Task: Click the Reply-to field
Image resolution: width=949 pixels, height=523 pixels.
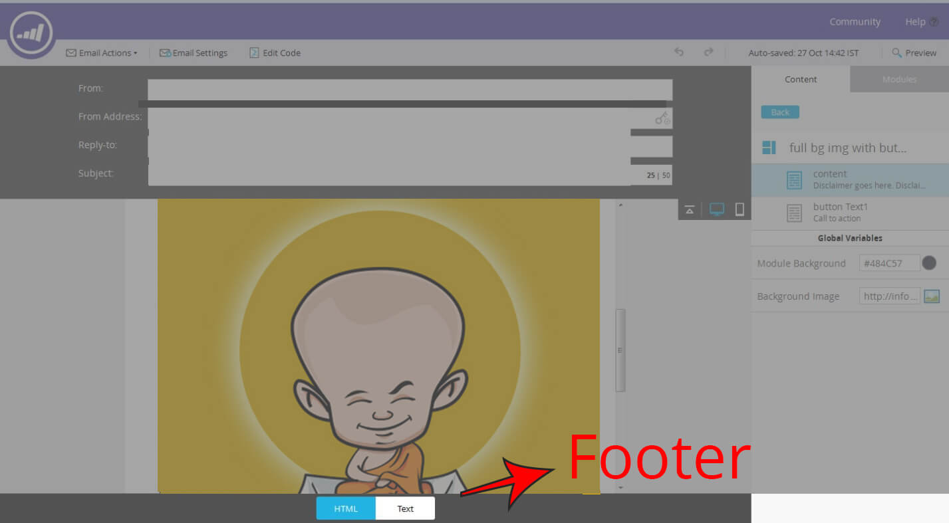Action: pyautogui.click(x=410, y=146)
